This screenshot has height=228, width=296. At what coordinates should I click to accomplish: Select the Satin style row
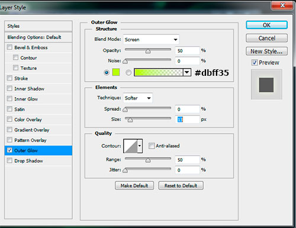38,109
